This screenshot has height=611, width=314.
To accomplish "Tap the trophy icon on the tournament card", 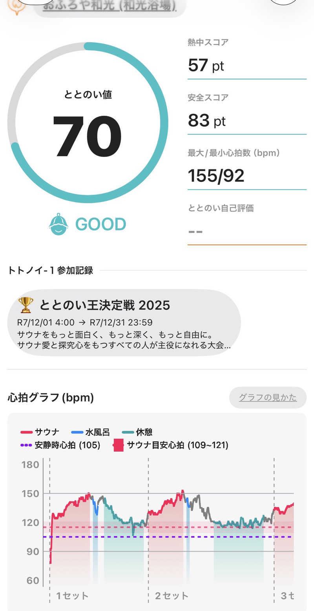I will (26, 305).
